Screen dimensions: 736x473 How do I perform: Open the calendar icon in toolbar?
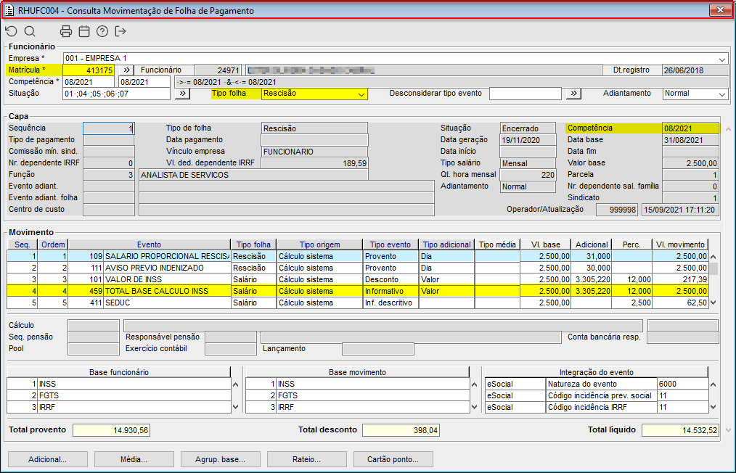[x=84, y=31]
